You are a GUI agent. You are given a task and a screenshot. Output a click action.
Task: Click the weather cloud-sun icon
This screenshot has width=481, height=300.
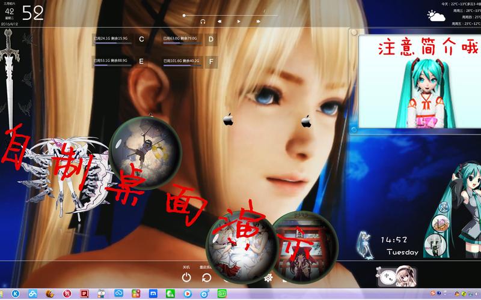(437, 16)
